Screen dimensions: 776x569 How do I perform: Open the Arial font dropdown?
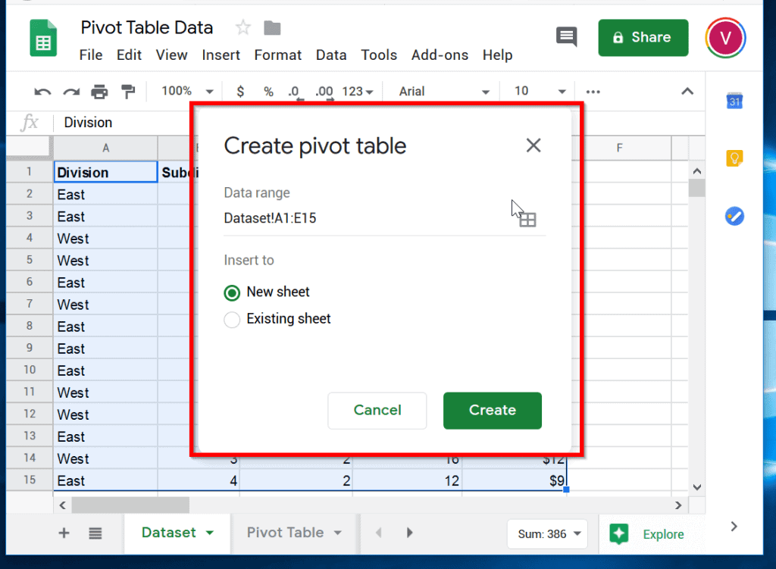click(444, 92)
